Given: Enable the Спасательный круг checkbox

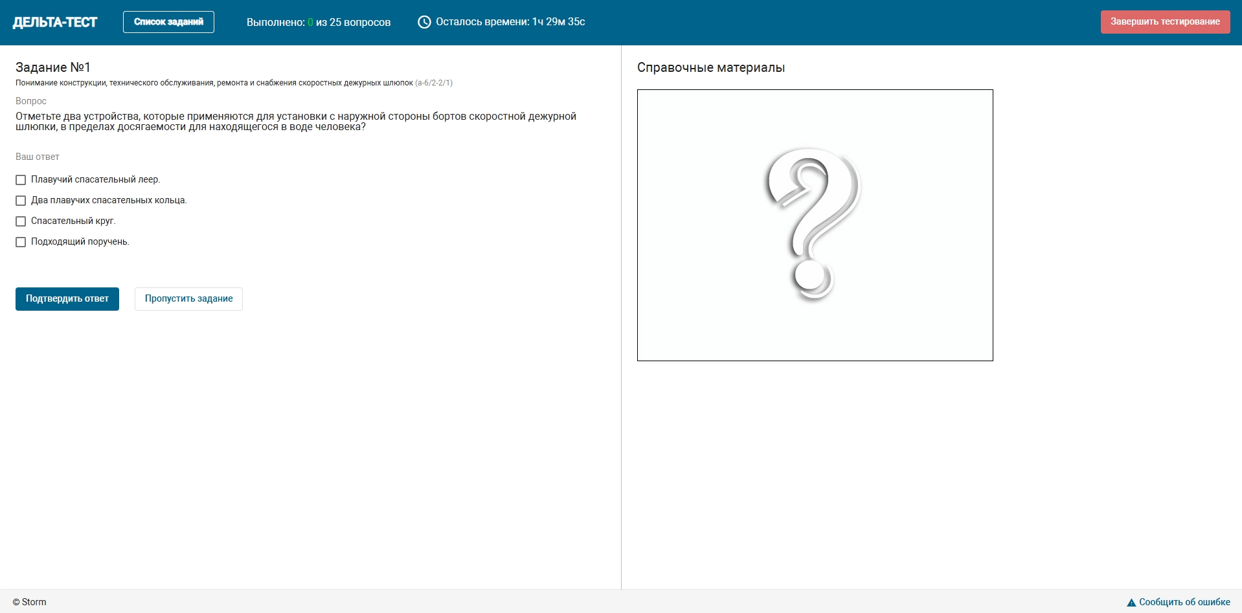Looking at the screenshot, I should pos(21,221).
